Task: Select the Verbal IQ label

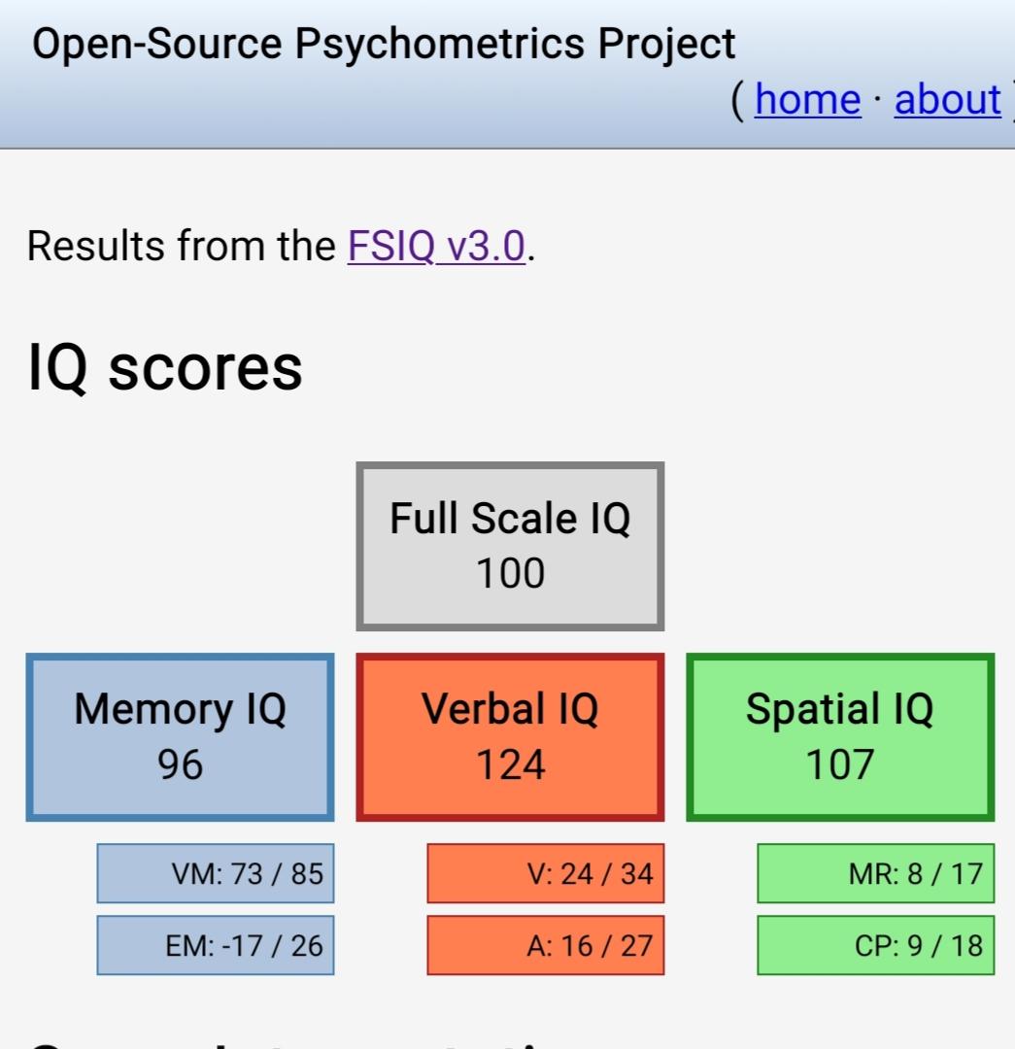Action: 510,709
